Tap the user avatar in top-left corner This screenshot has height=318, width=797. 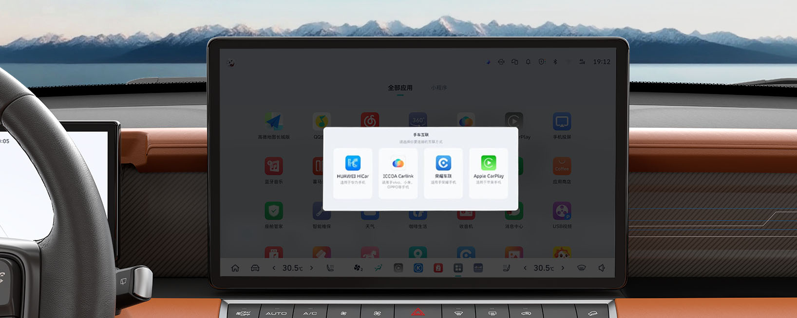231,63
